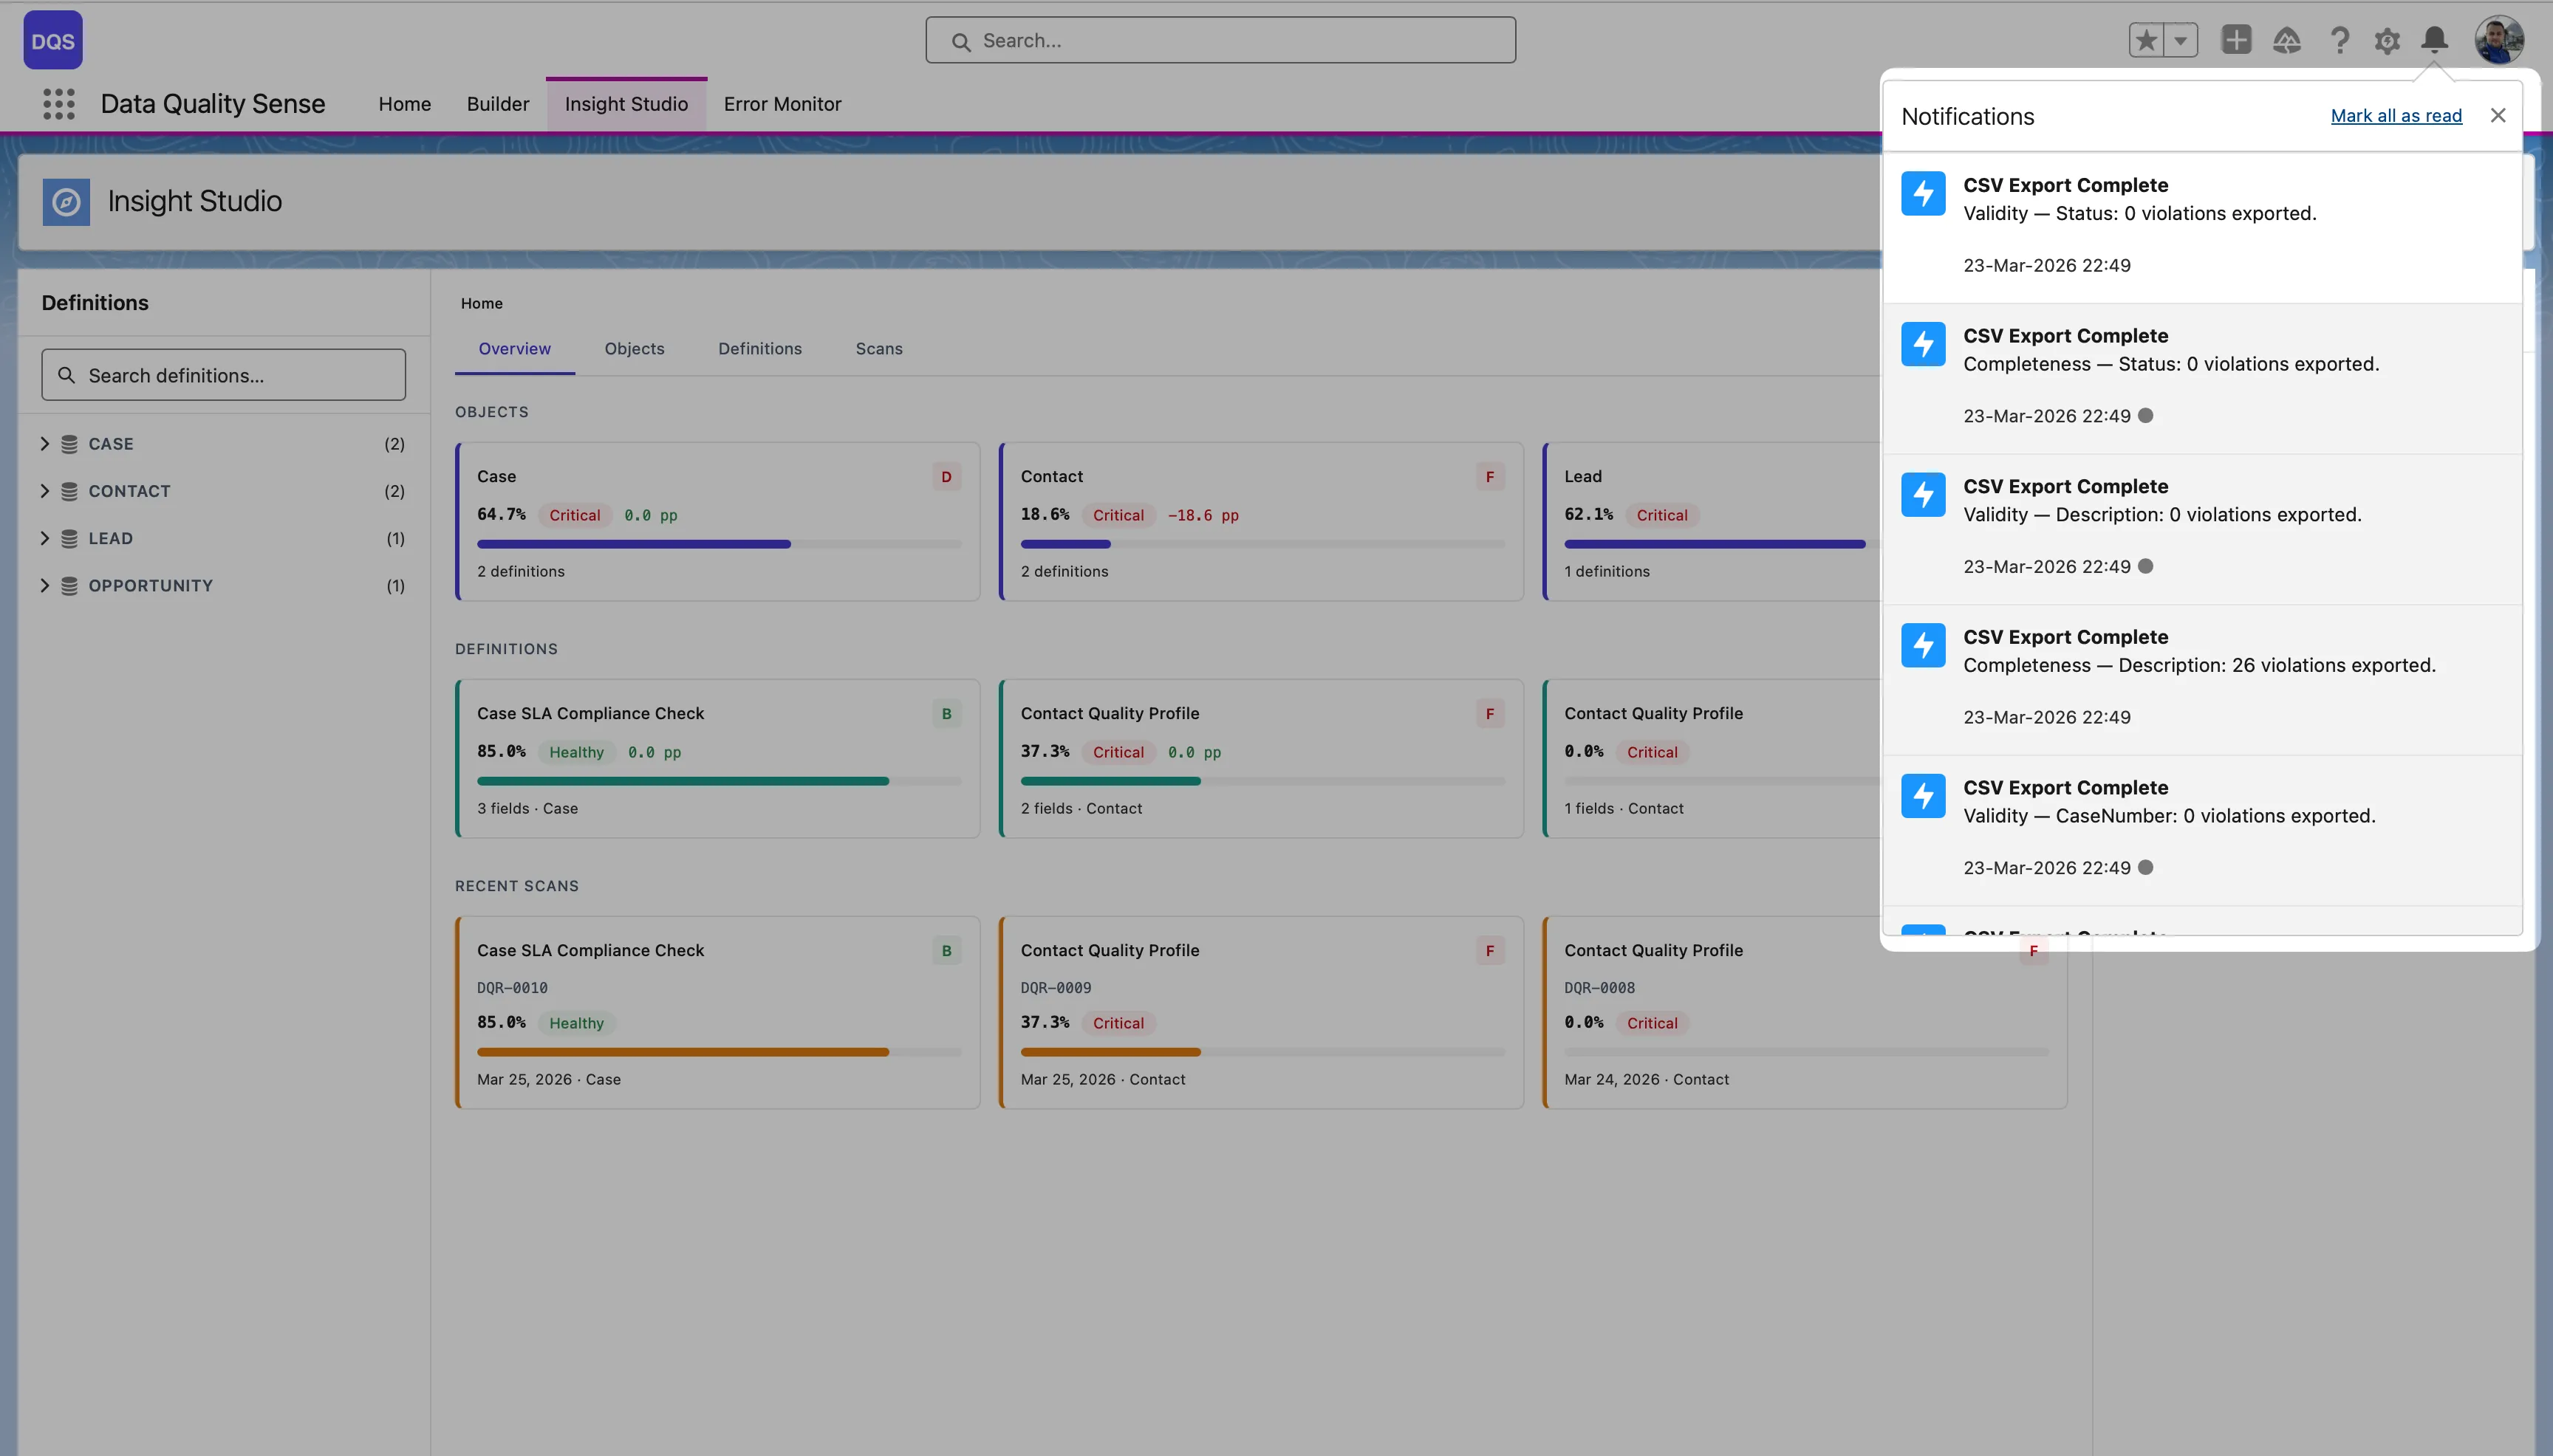Open the Builder section

click(497, 104)
